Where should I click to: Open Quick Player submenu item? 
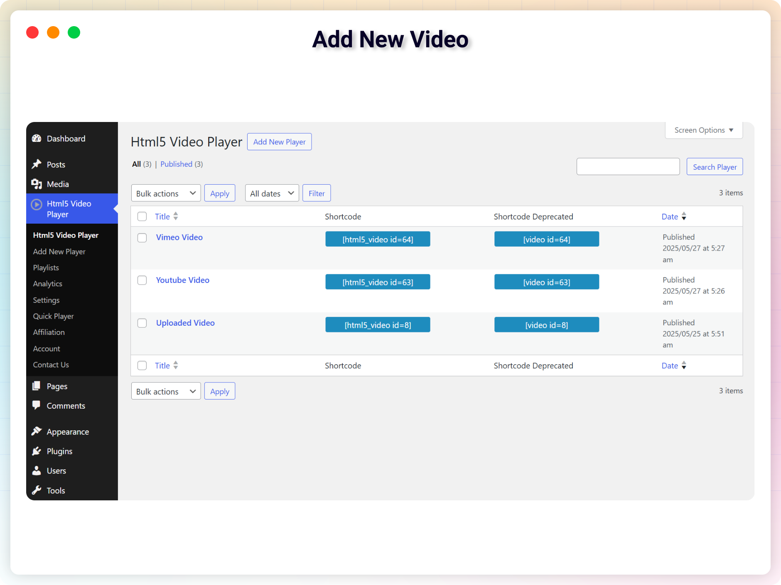(53, 316)
